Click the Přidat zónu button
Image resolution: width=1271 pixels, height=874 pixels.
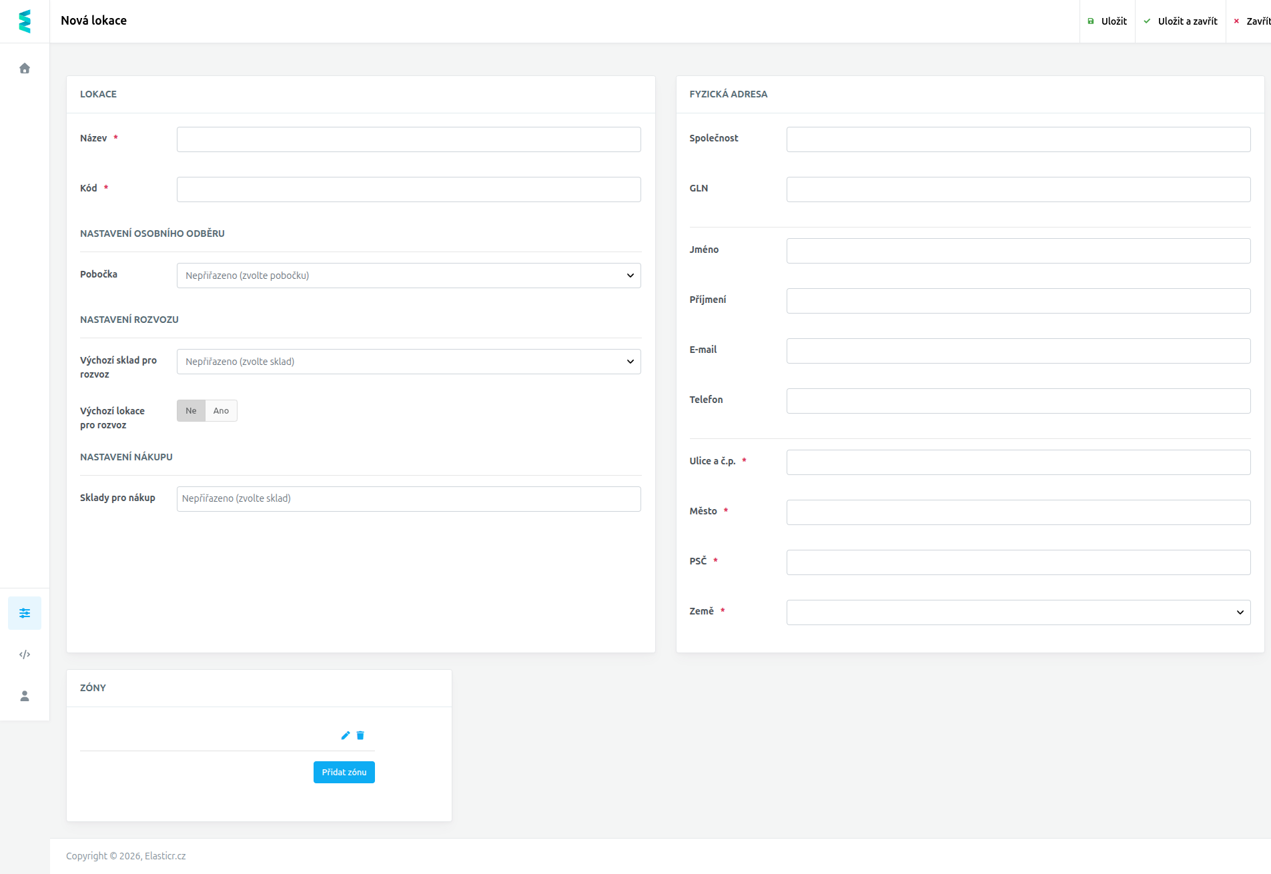(344, 772)
